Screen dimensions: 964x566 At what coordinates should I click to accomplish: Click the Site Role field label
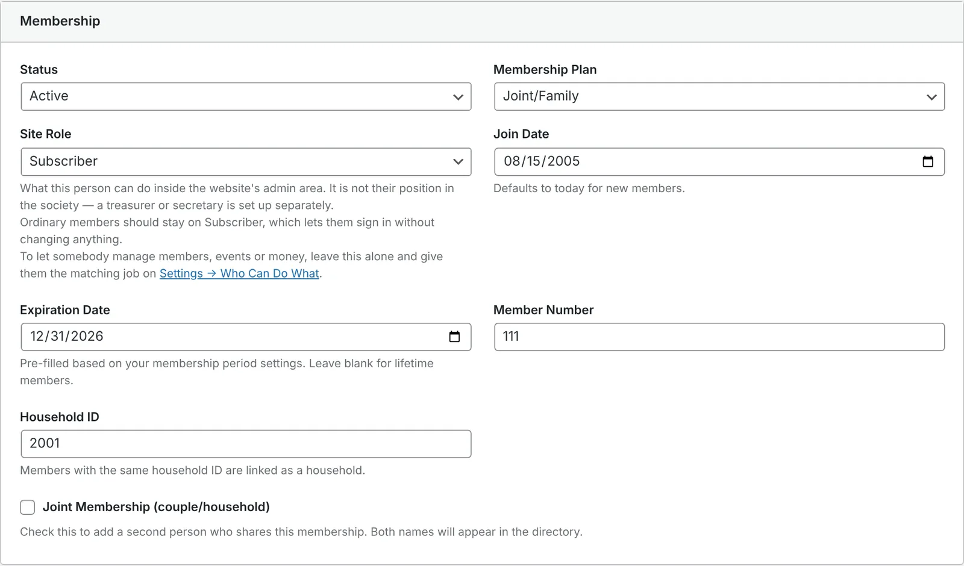pos(46,134)
